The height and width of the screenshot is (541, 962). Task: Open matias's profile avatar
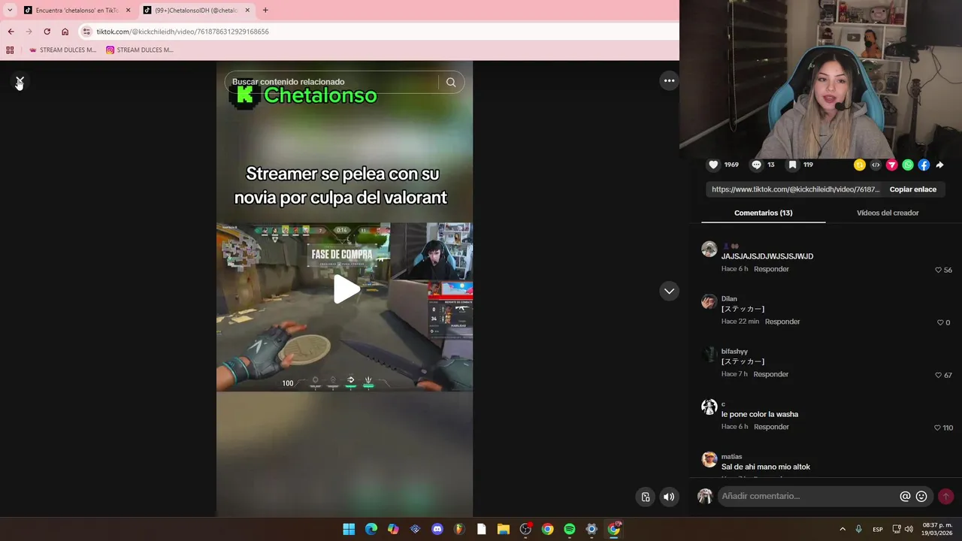[x=709, y=460]
